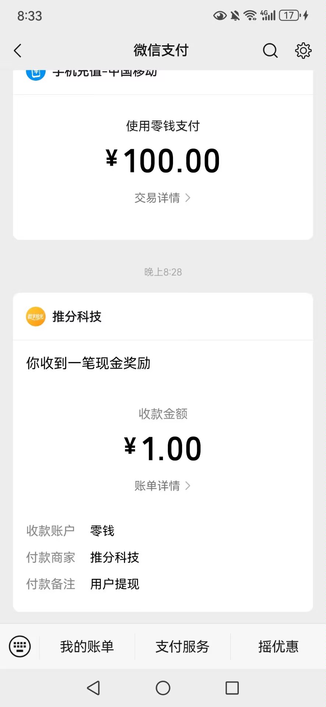Tap the back arrow in header

(18, 50)
